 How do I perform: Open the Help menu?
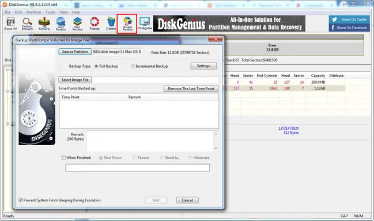tap(76, 12)
